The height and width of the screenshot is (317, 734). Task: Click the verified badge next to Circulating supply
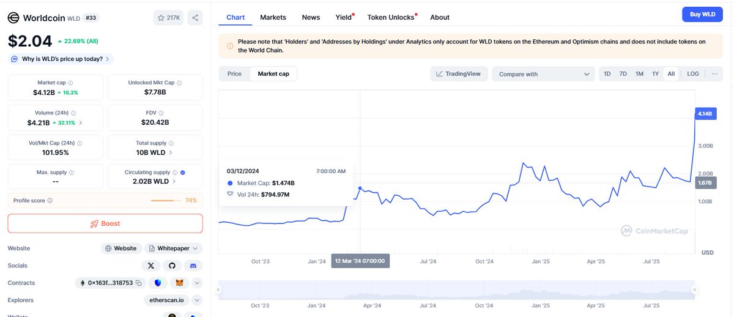183,173
